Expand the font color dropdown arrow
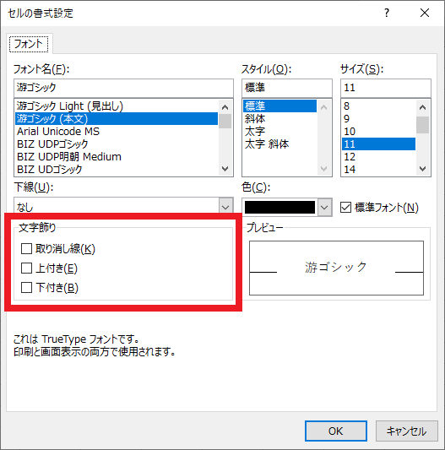This screenshot has height=450, width=445. [324, 207]
